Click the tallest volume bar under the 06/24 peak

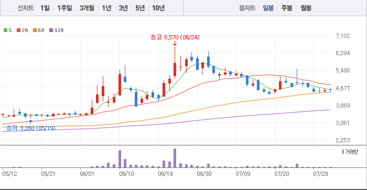175,158
